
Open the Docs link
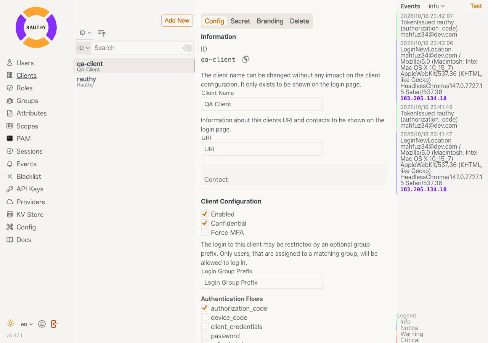pos(24,240)
